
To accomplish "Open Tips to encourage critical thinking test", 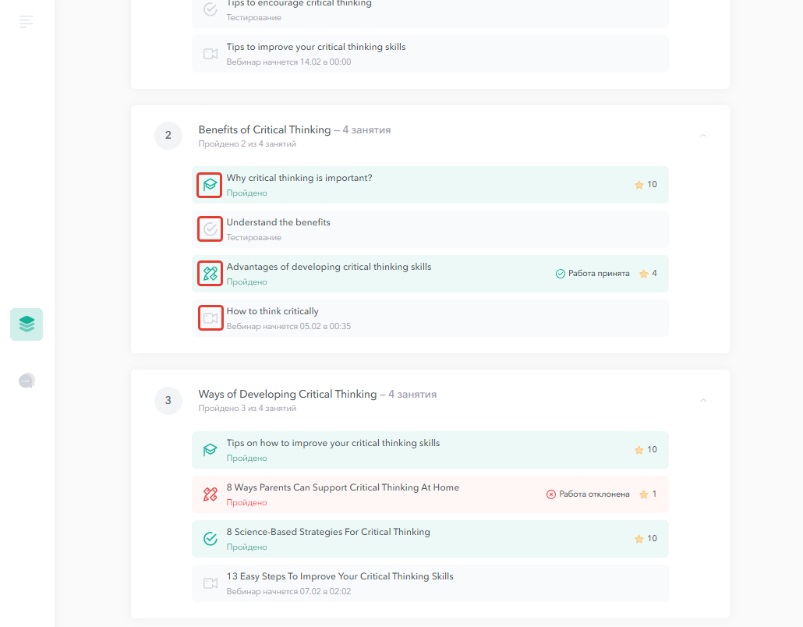I will [x=430, y=11].
